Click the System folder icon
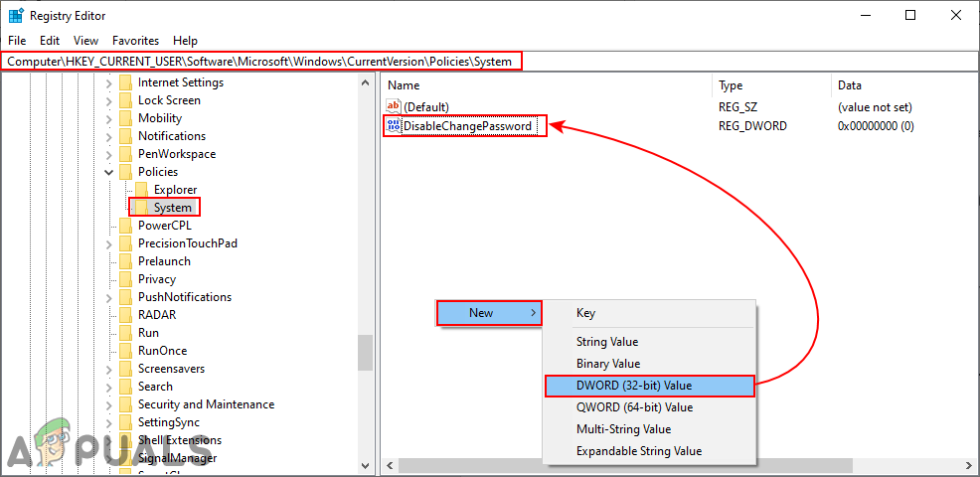The height and width of the screenshot is (477, 980). pyautogui.click(x=142, y=207)
